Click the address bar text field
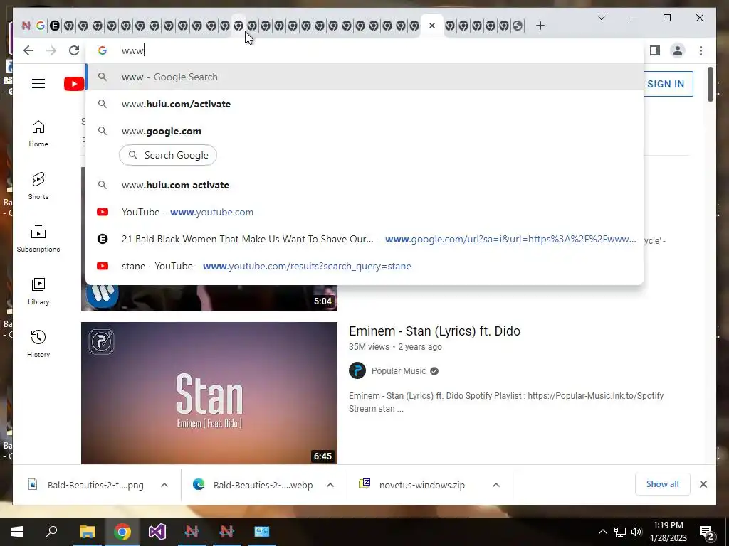Image resolution: width=729 pixels, height=546 pixels. pyautogui.click(x=364, y=50)
